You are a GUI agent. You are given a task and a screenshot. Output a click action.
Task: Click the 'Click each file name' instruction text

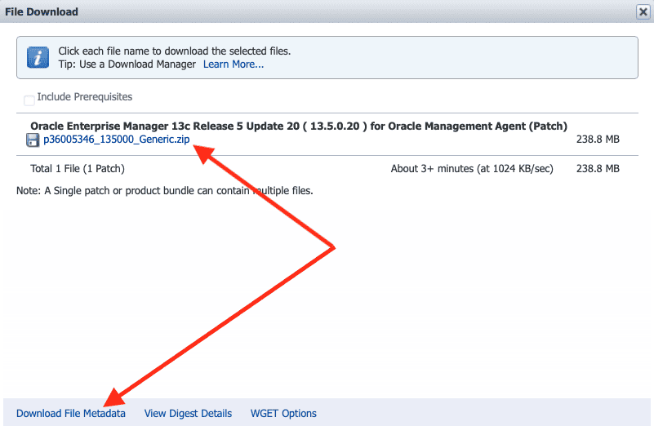pos(174,51)
